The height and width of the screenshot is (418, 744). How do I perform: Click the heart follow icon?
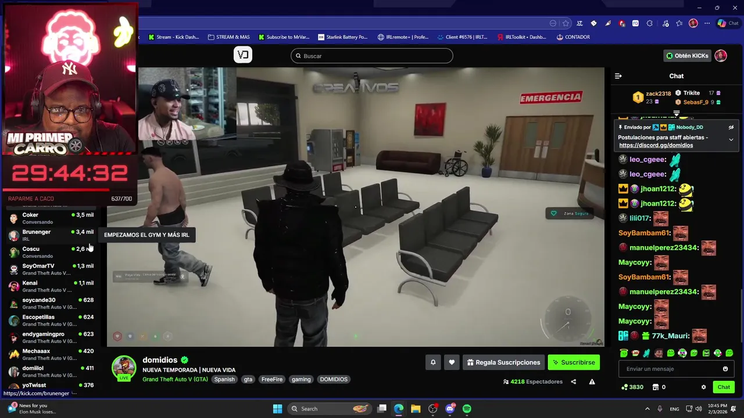pyautogui.click(x=452, y=362)
